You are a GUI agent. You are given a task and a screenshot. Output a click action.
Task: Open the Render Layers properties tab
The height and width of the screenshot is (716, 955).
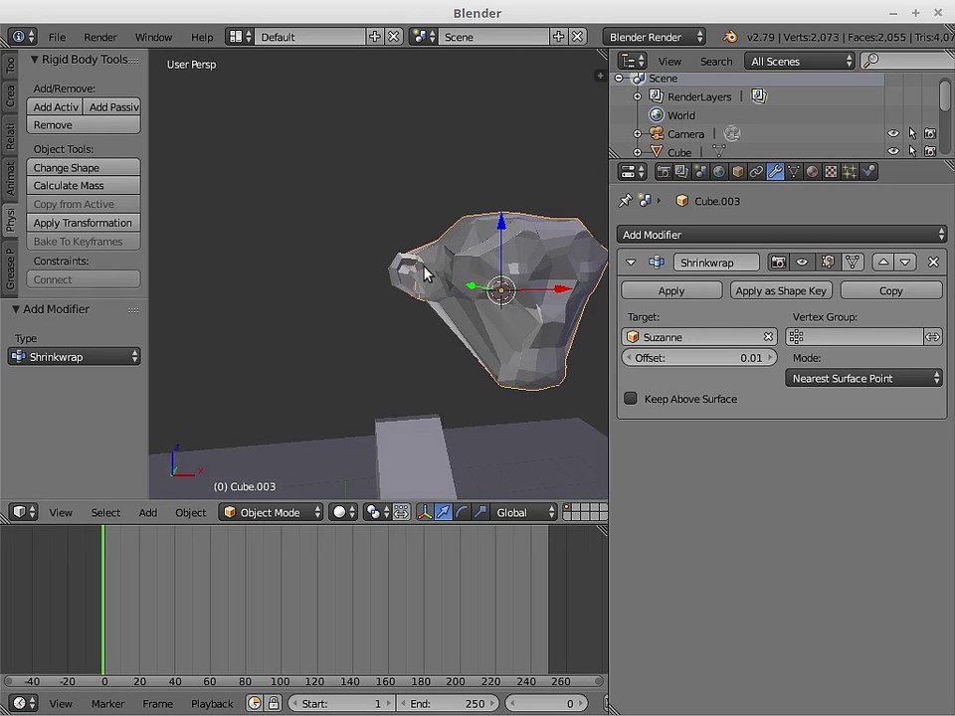pos(681,172)
